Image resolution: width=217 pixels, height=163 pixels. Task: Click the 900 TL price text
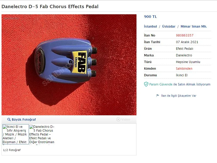[x=151, y=17]
